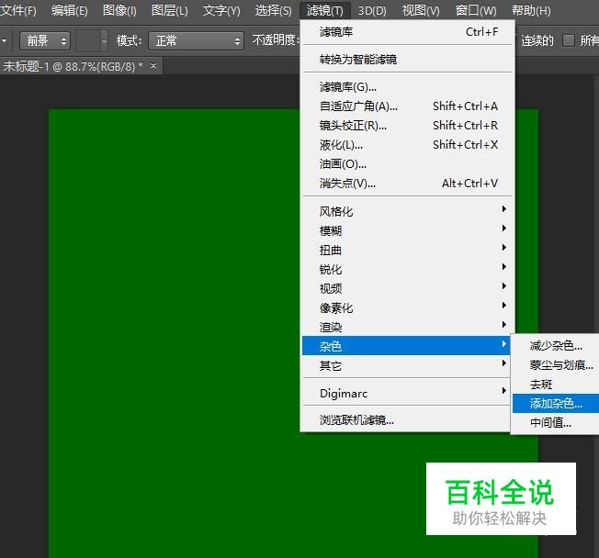
Task: Open the 前景 fill source dropdown
Action: point(45,40)
